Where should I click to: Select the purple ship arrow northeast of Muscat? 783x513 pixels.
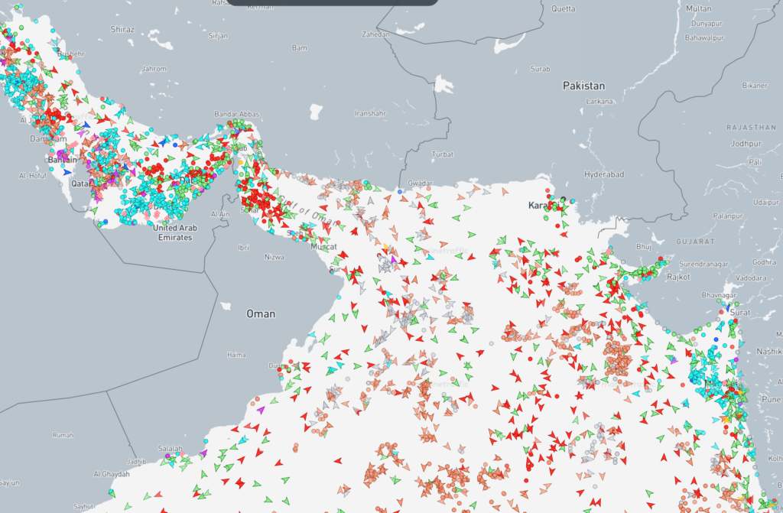pyautogui.click(x=394, y=261)
